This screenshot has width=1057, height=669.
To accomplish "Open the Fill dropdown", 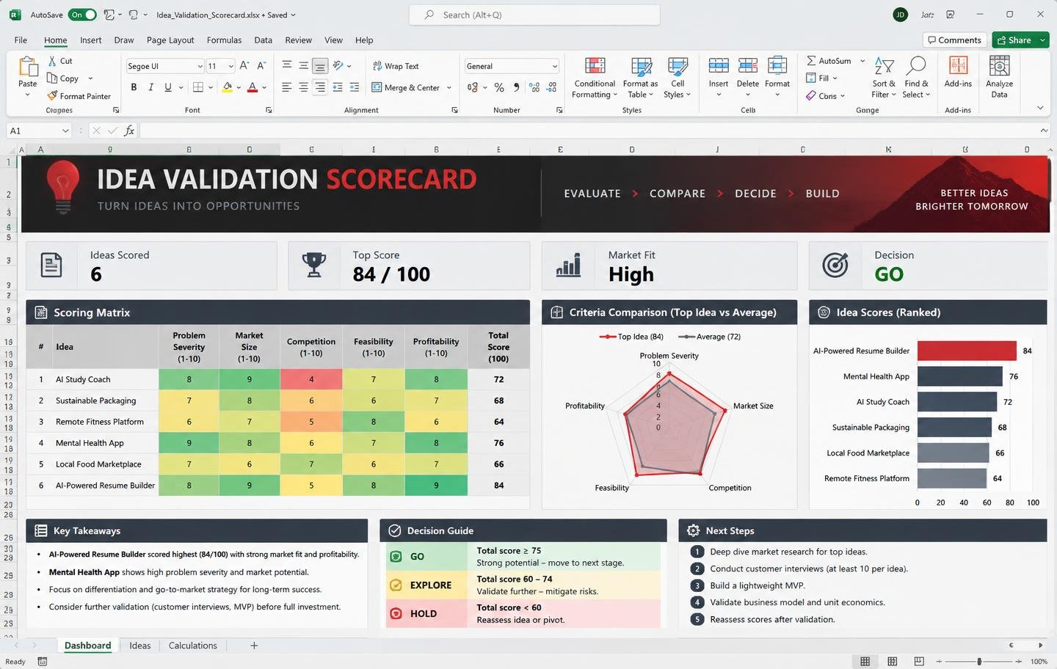I will [821, 78].
